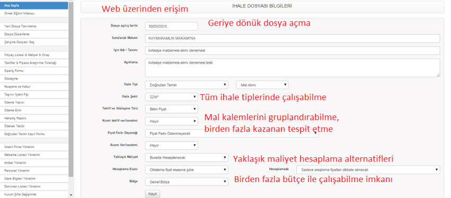
Task: Click the Dosya açılış tarihi field
Action: [x=171, y=26]
